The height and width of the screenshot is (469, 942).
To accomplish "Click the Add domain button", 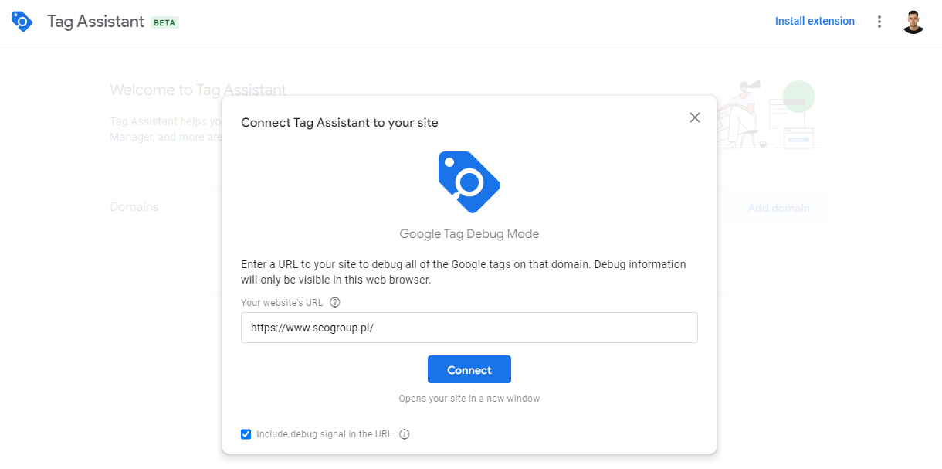I will click(779, 208).
